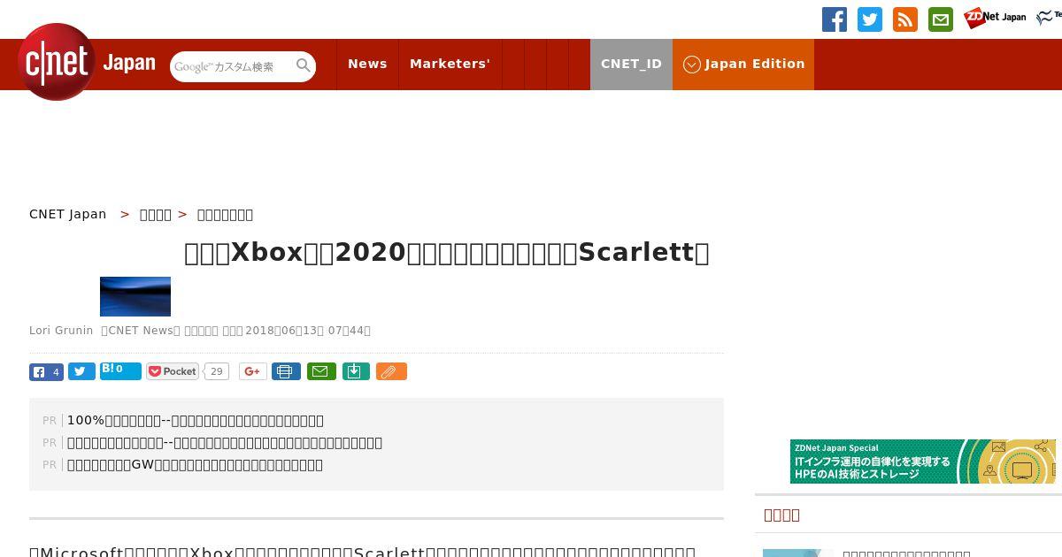Image resolution: width=1062 pixels, height=557 pixels.
Task: Print the article via printer icon
Action: pyautogui.click(x=286, y=371)
